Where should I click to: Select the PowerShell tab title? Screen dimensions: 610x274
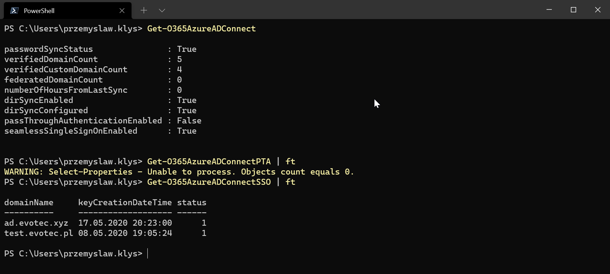(x=39, y=11)
